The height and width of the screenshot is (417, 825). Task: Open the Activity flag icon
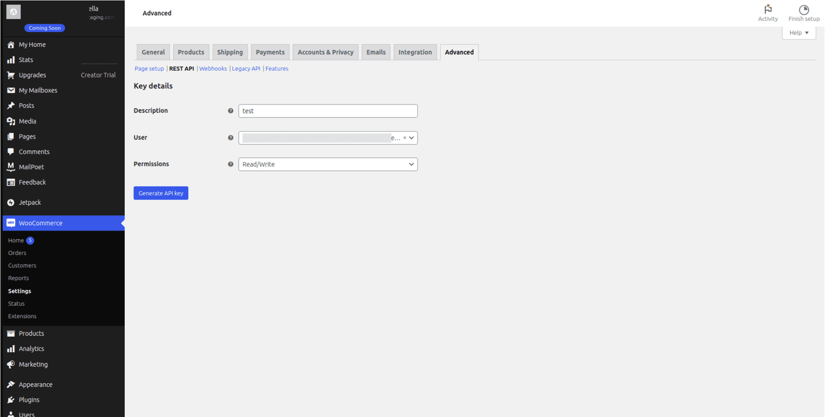tap(768, 10)
